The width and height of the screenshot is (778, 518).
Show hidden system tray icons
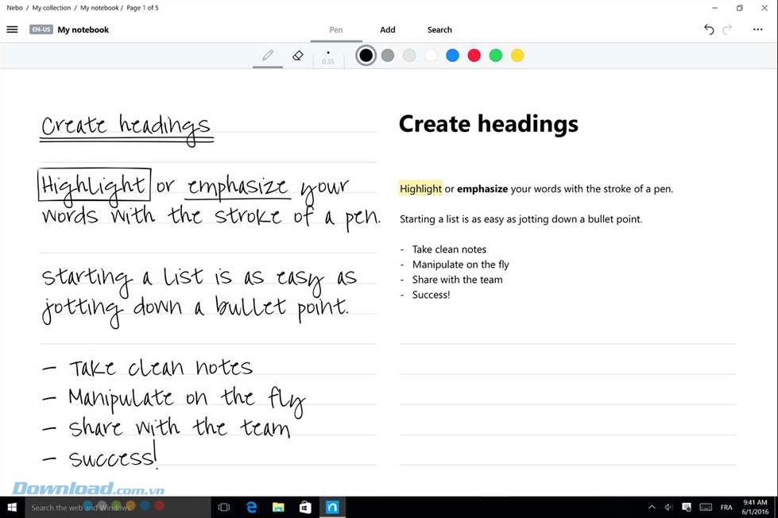(652, 507)
